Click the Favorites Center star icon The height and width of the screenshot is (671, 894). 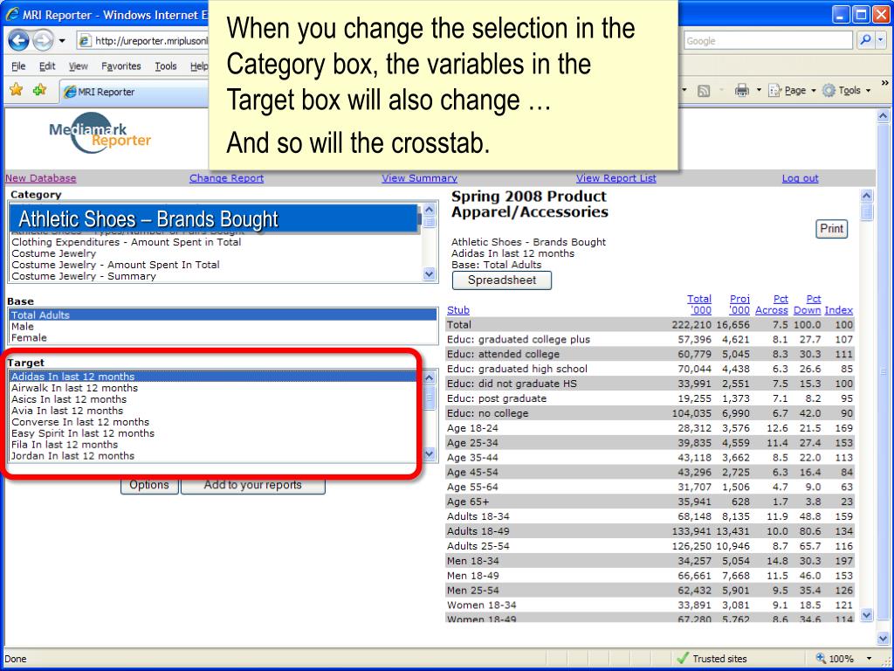pyautogui.click(x=16, y=90)
